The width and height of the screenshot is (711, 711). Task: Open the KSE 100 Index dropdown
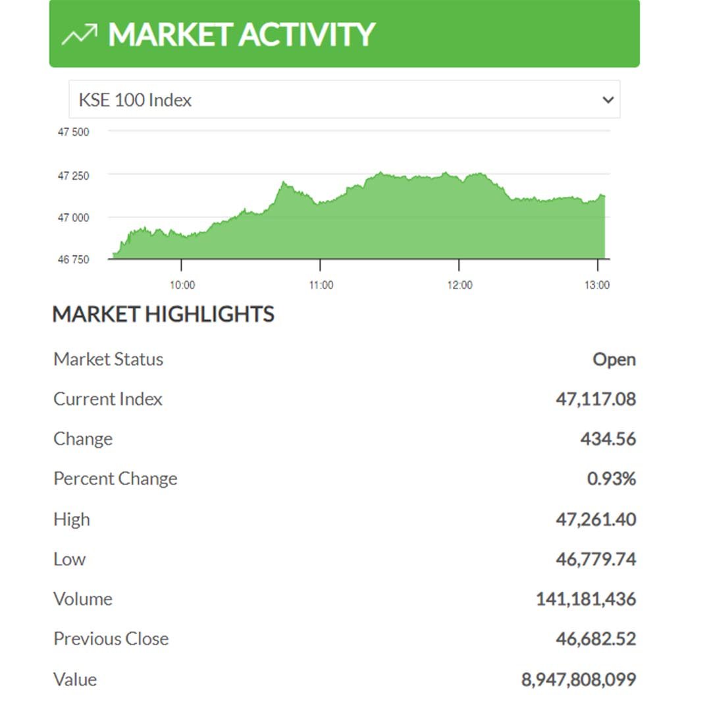tap(344, 100)
